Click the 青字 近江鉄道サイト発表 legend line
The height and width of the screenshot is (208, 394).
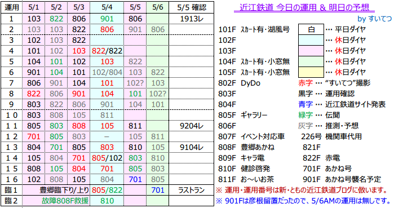click(342, 104)
